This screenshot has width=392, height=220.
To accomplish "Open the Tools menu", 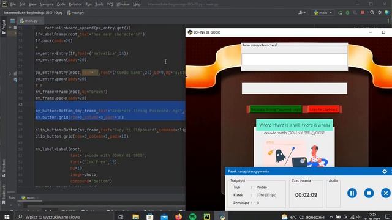I will tap(99, 4).
